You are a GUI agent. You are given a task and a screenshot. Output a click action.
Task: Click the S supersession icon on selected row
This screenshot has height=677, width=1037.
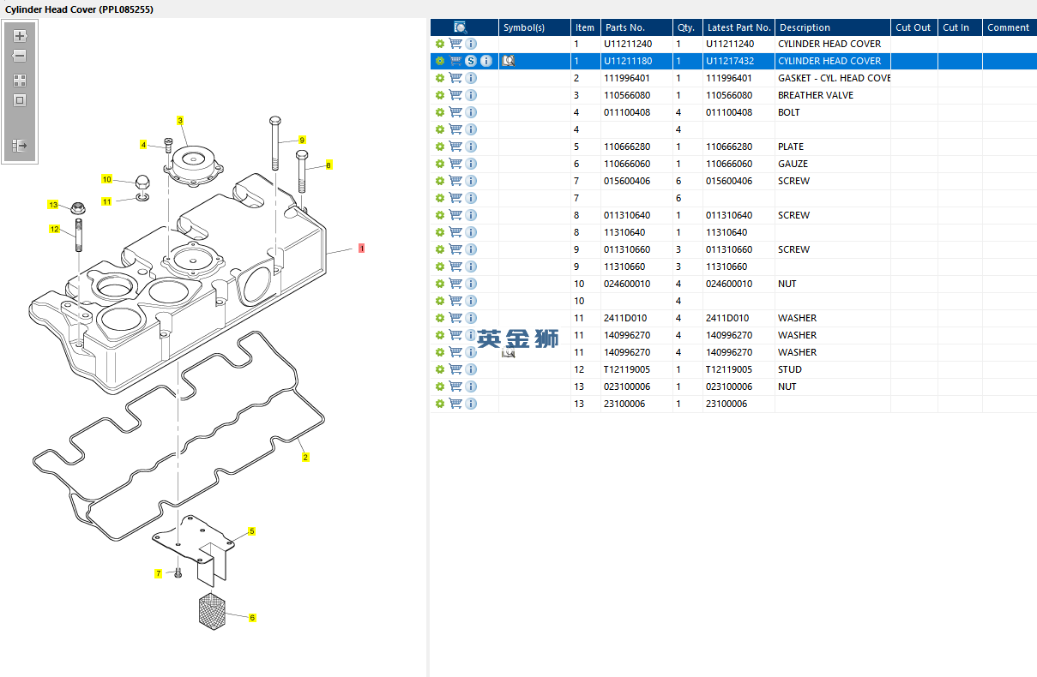(471, 61)
